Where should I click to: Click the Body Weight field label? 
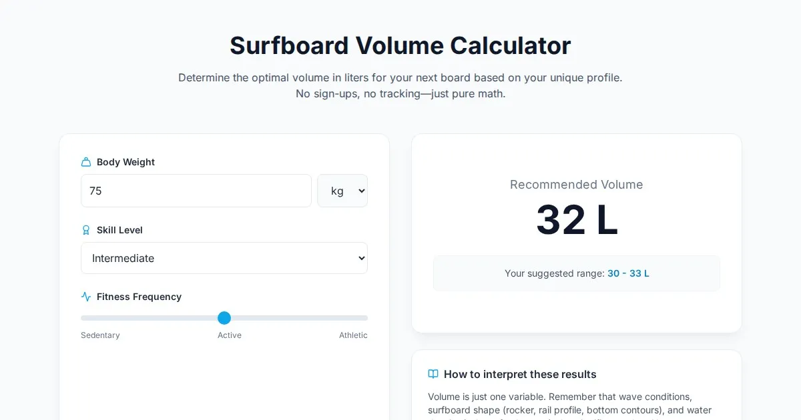point(125,162)
